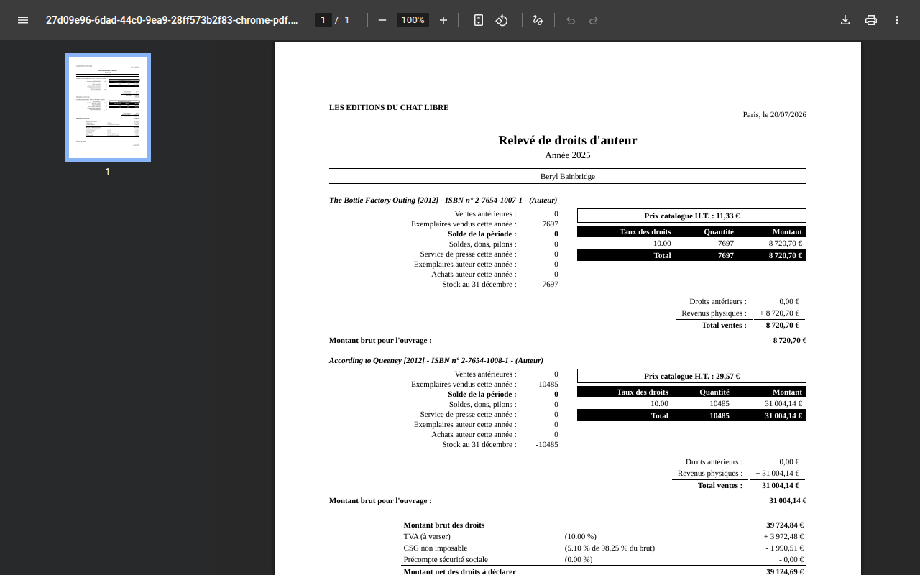Screen dimensions: 920x575
Task: Download the PDF file
Action: (x=845, y=20)
